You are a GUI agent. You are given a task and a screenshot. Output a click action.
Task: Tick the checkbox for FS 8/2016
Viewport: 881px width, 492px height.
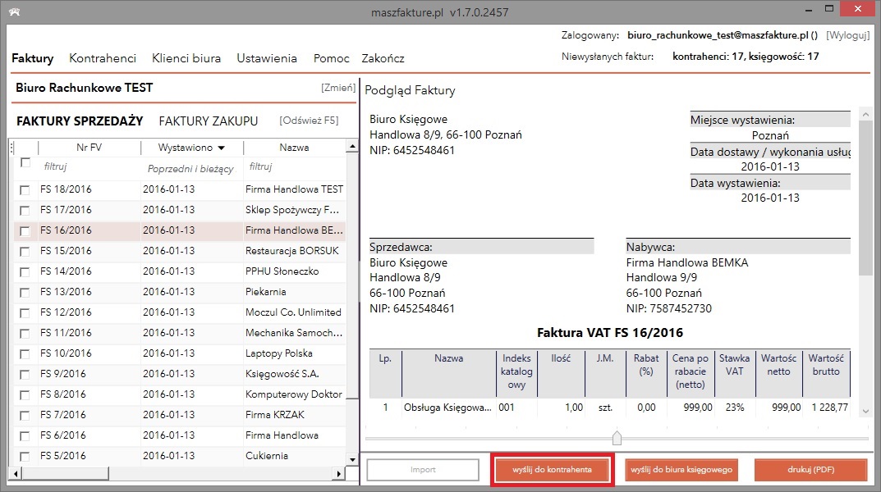tap(25, 395)
